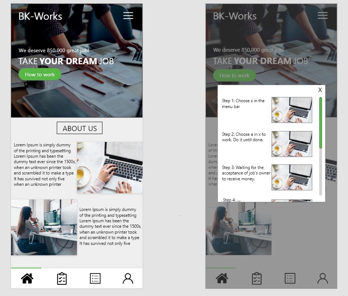Viewport: 348px width, 296px height.
Task: Tap home icon in right mockup
Action: click(222, 278)
